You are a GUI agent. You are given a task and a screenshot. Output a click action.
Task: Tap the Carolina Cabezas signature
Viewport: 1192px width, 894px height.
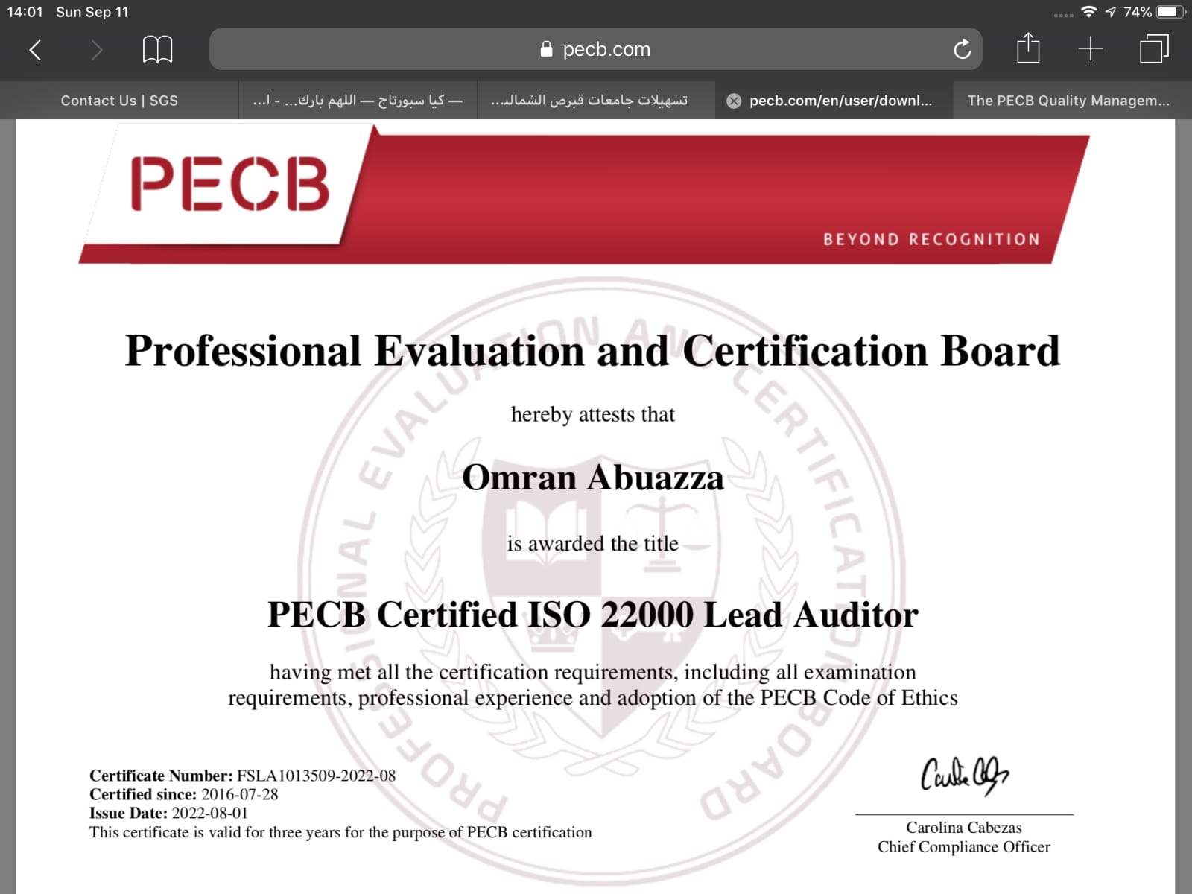click(964, 776)
